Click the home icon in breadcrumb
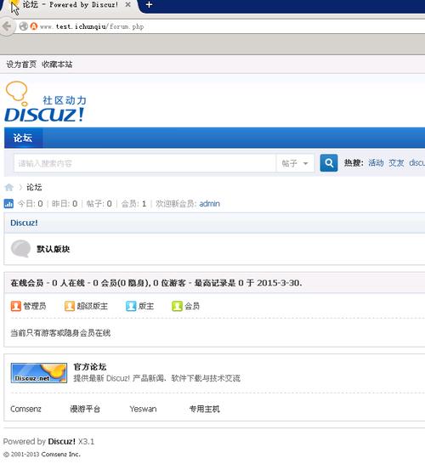 [9, 187]
